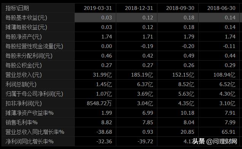The height and width of the screenshot is (149, 242).
Task: Select the 营业总收入(元) row label
Action: 24,75
